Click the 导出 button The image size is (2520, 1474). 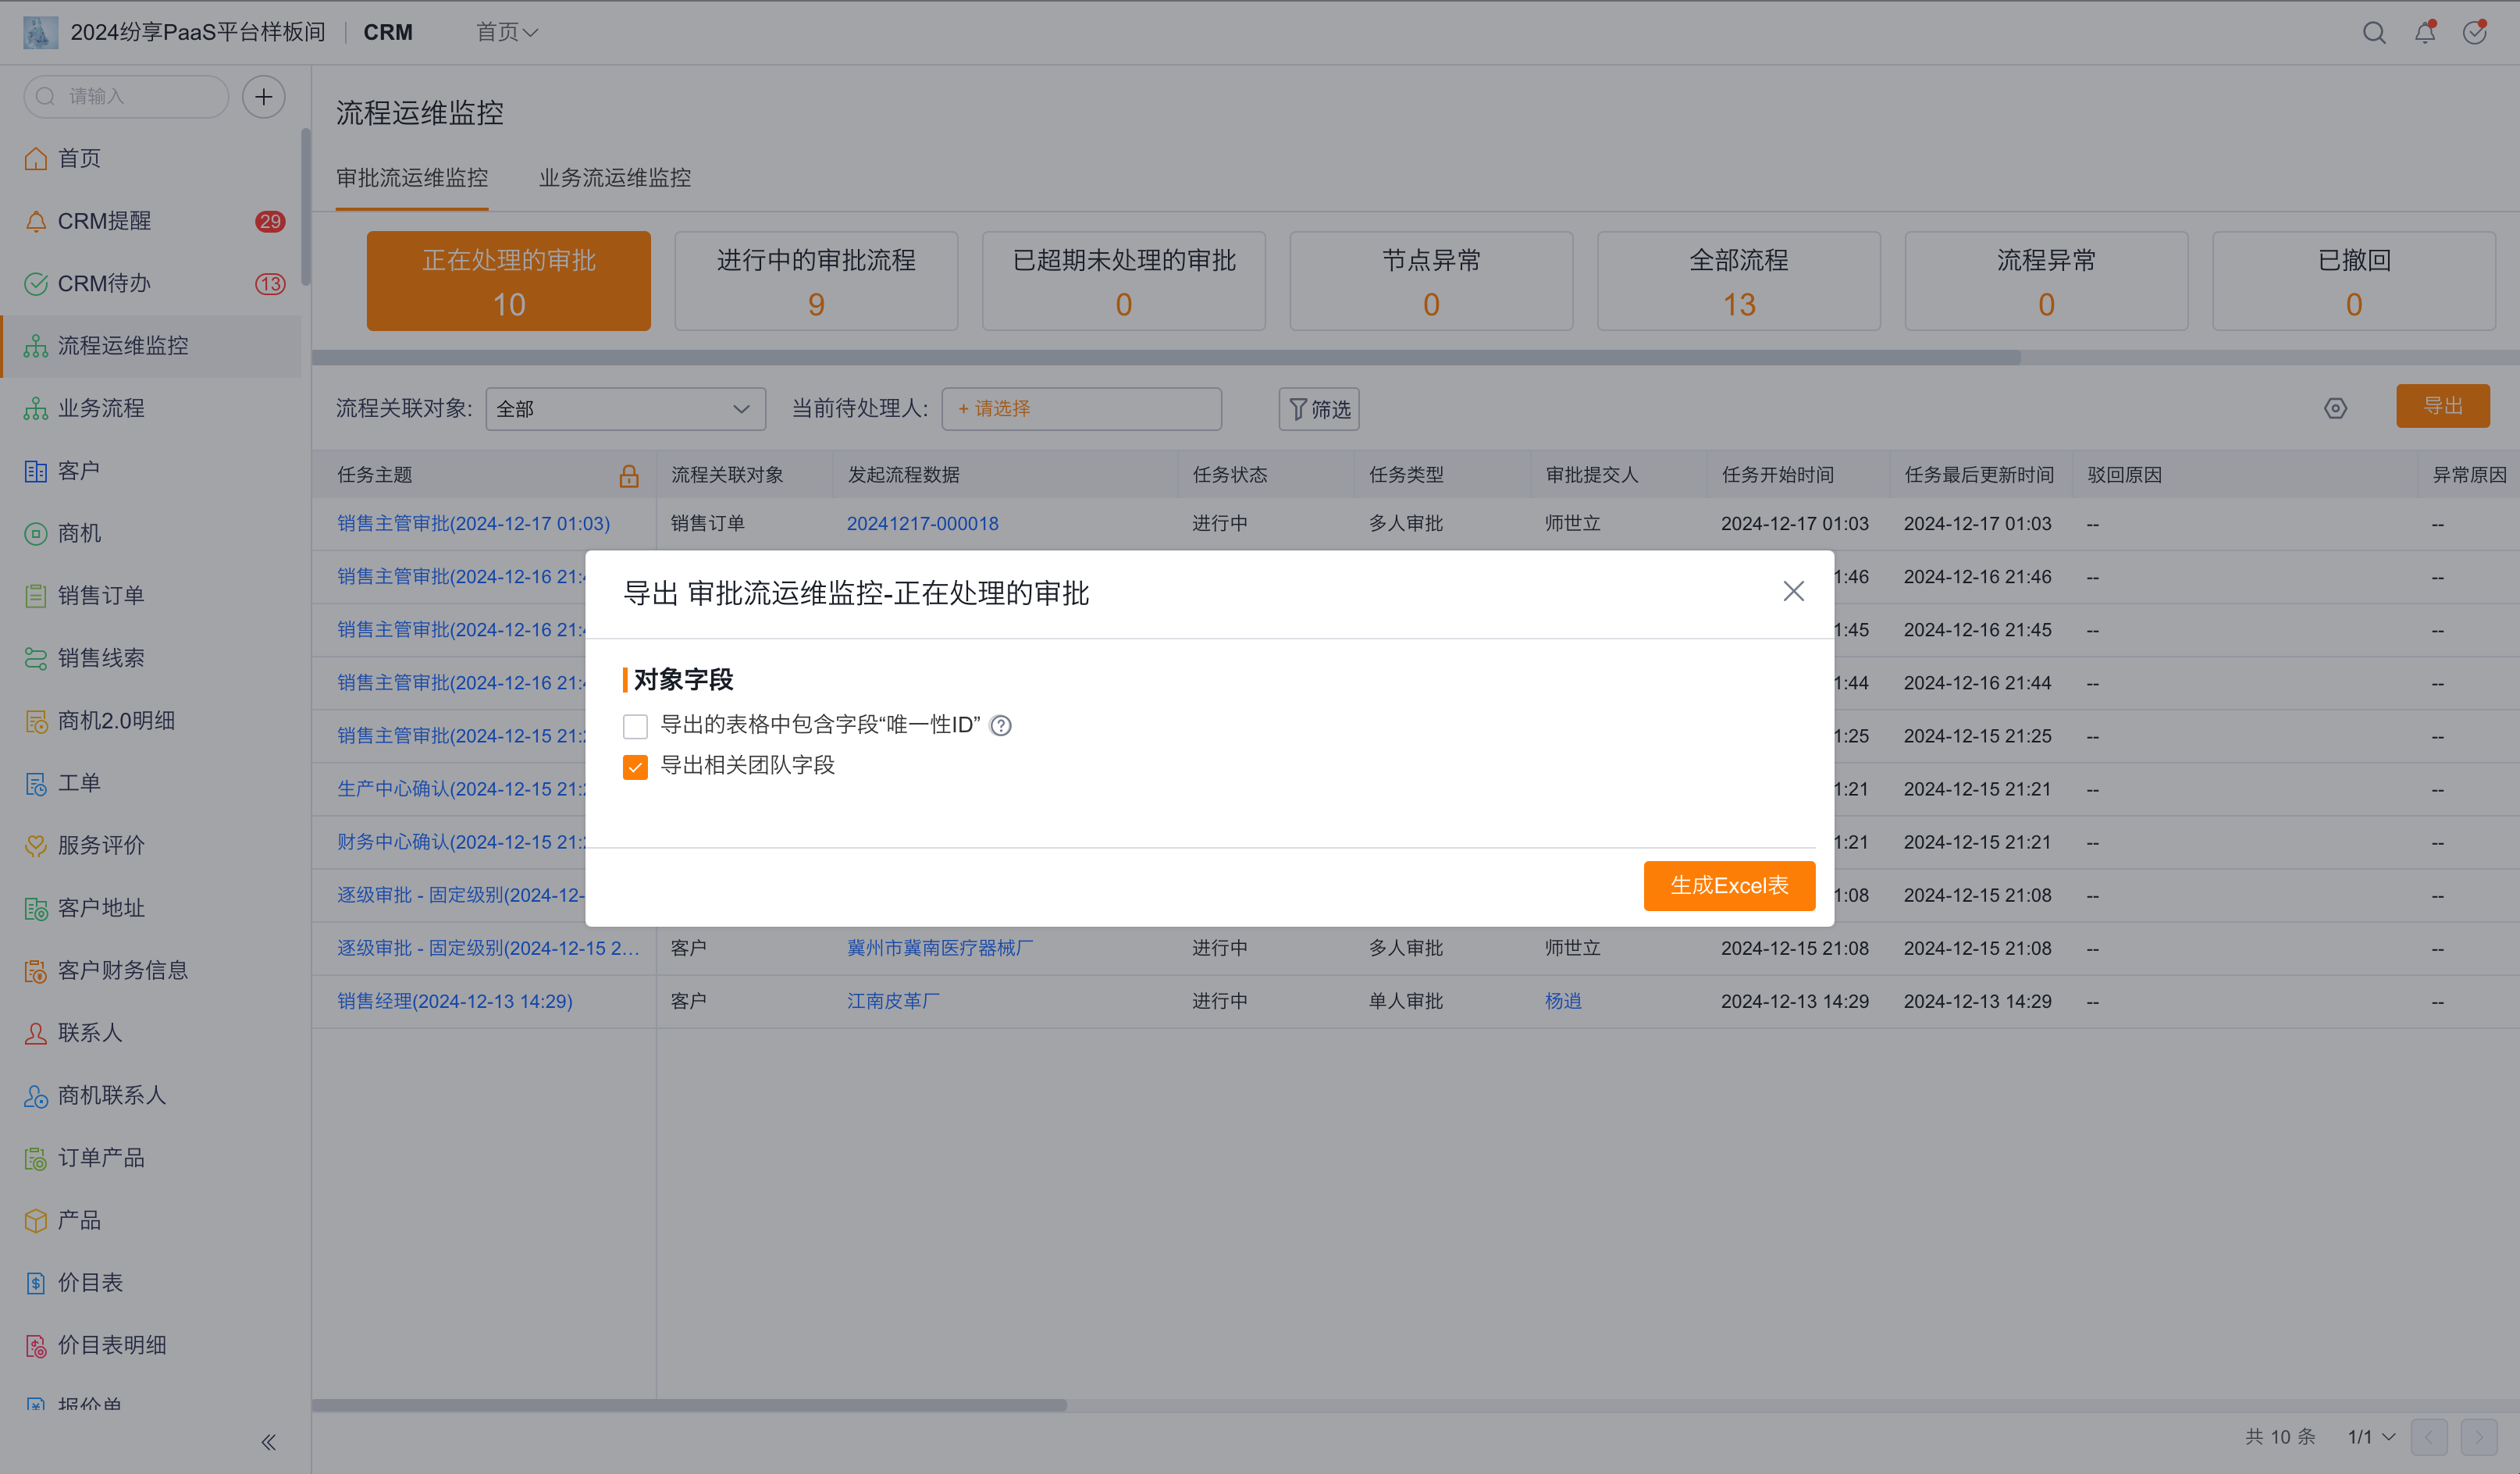click(2443, 406)
